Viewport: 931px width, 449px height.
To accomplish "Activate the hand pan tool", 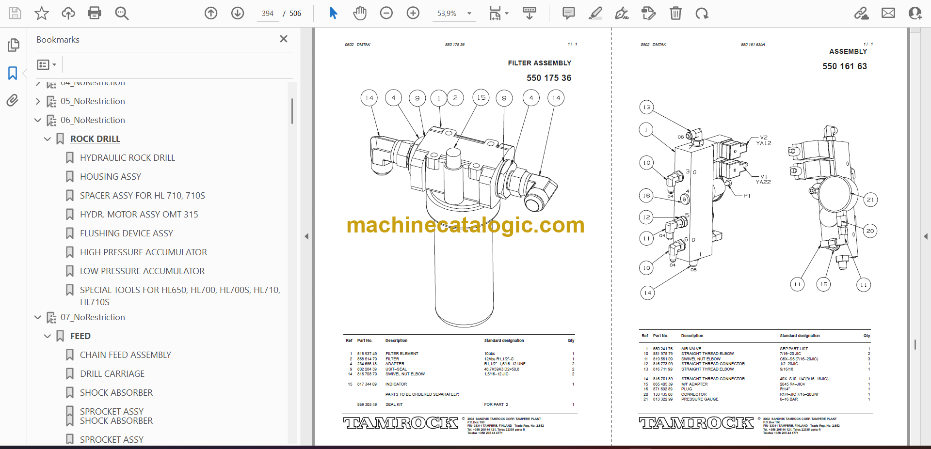I will click(360, 13).
